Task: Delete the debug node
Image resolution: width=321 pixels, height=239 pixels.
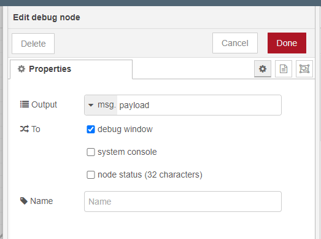Action: pyautogui.click(x=33, y=44)
